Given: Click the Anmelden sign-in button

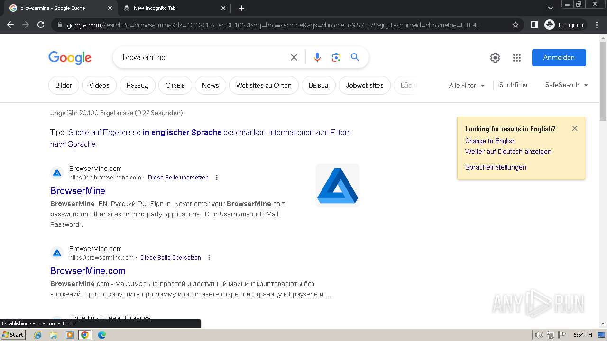Looking at the screenshot, I should pyautogui.click(x=559, y=58).
